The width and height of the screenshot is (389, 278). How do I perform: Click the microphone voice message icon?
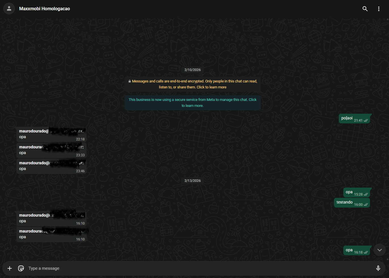tap(378, 268)
